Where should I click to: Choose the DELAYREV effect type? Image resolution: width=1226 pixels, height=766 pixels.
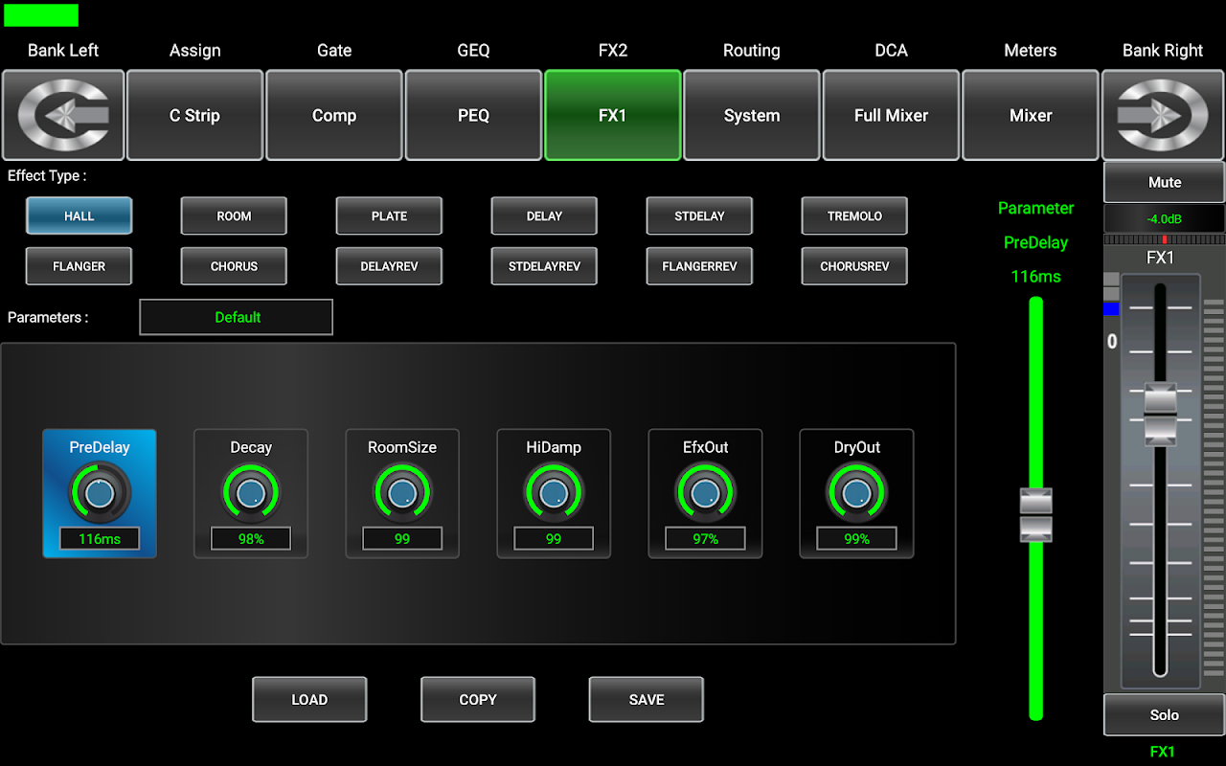(389, 266)
